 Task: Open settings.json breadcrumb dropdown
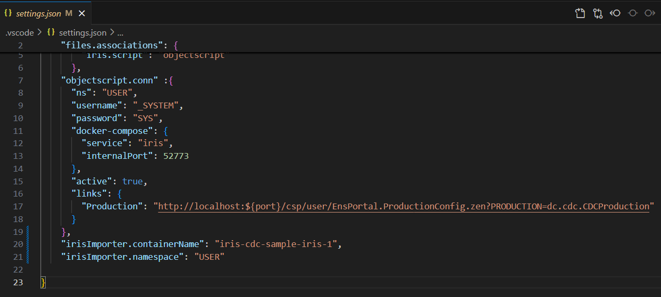coord(82,32)
